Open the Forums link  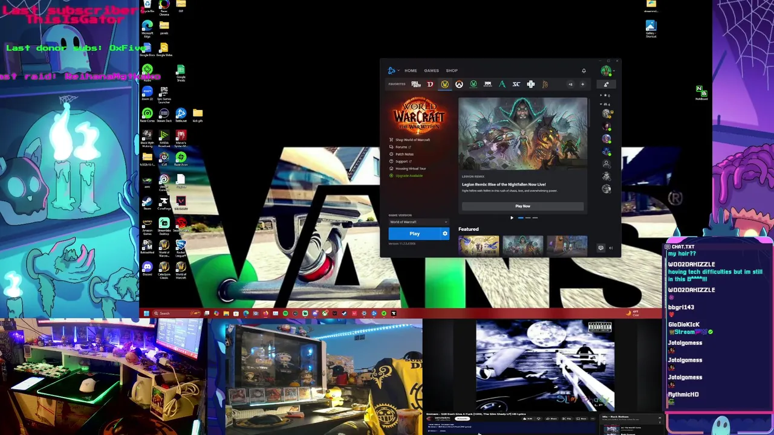click(403, 147)
